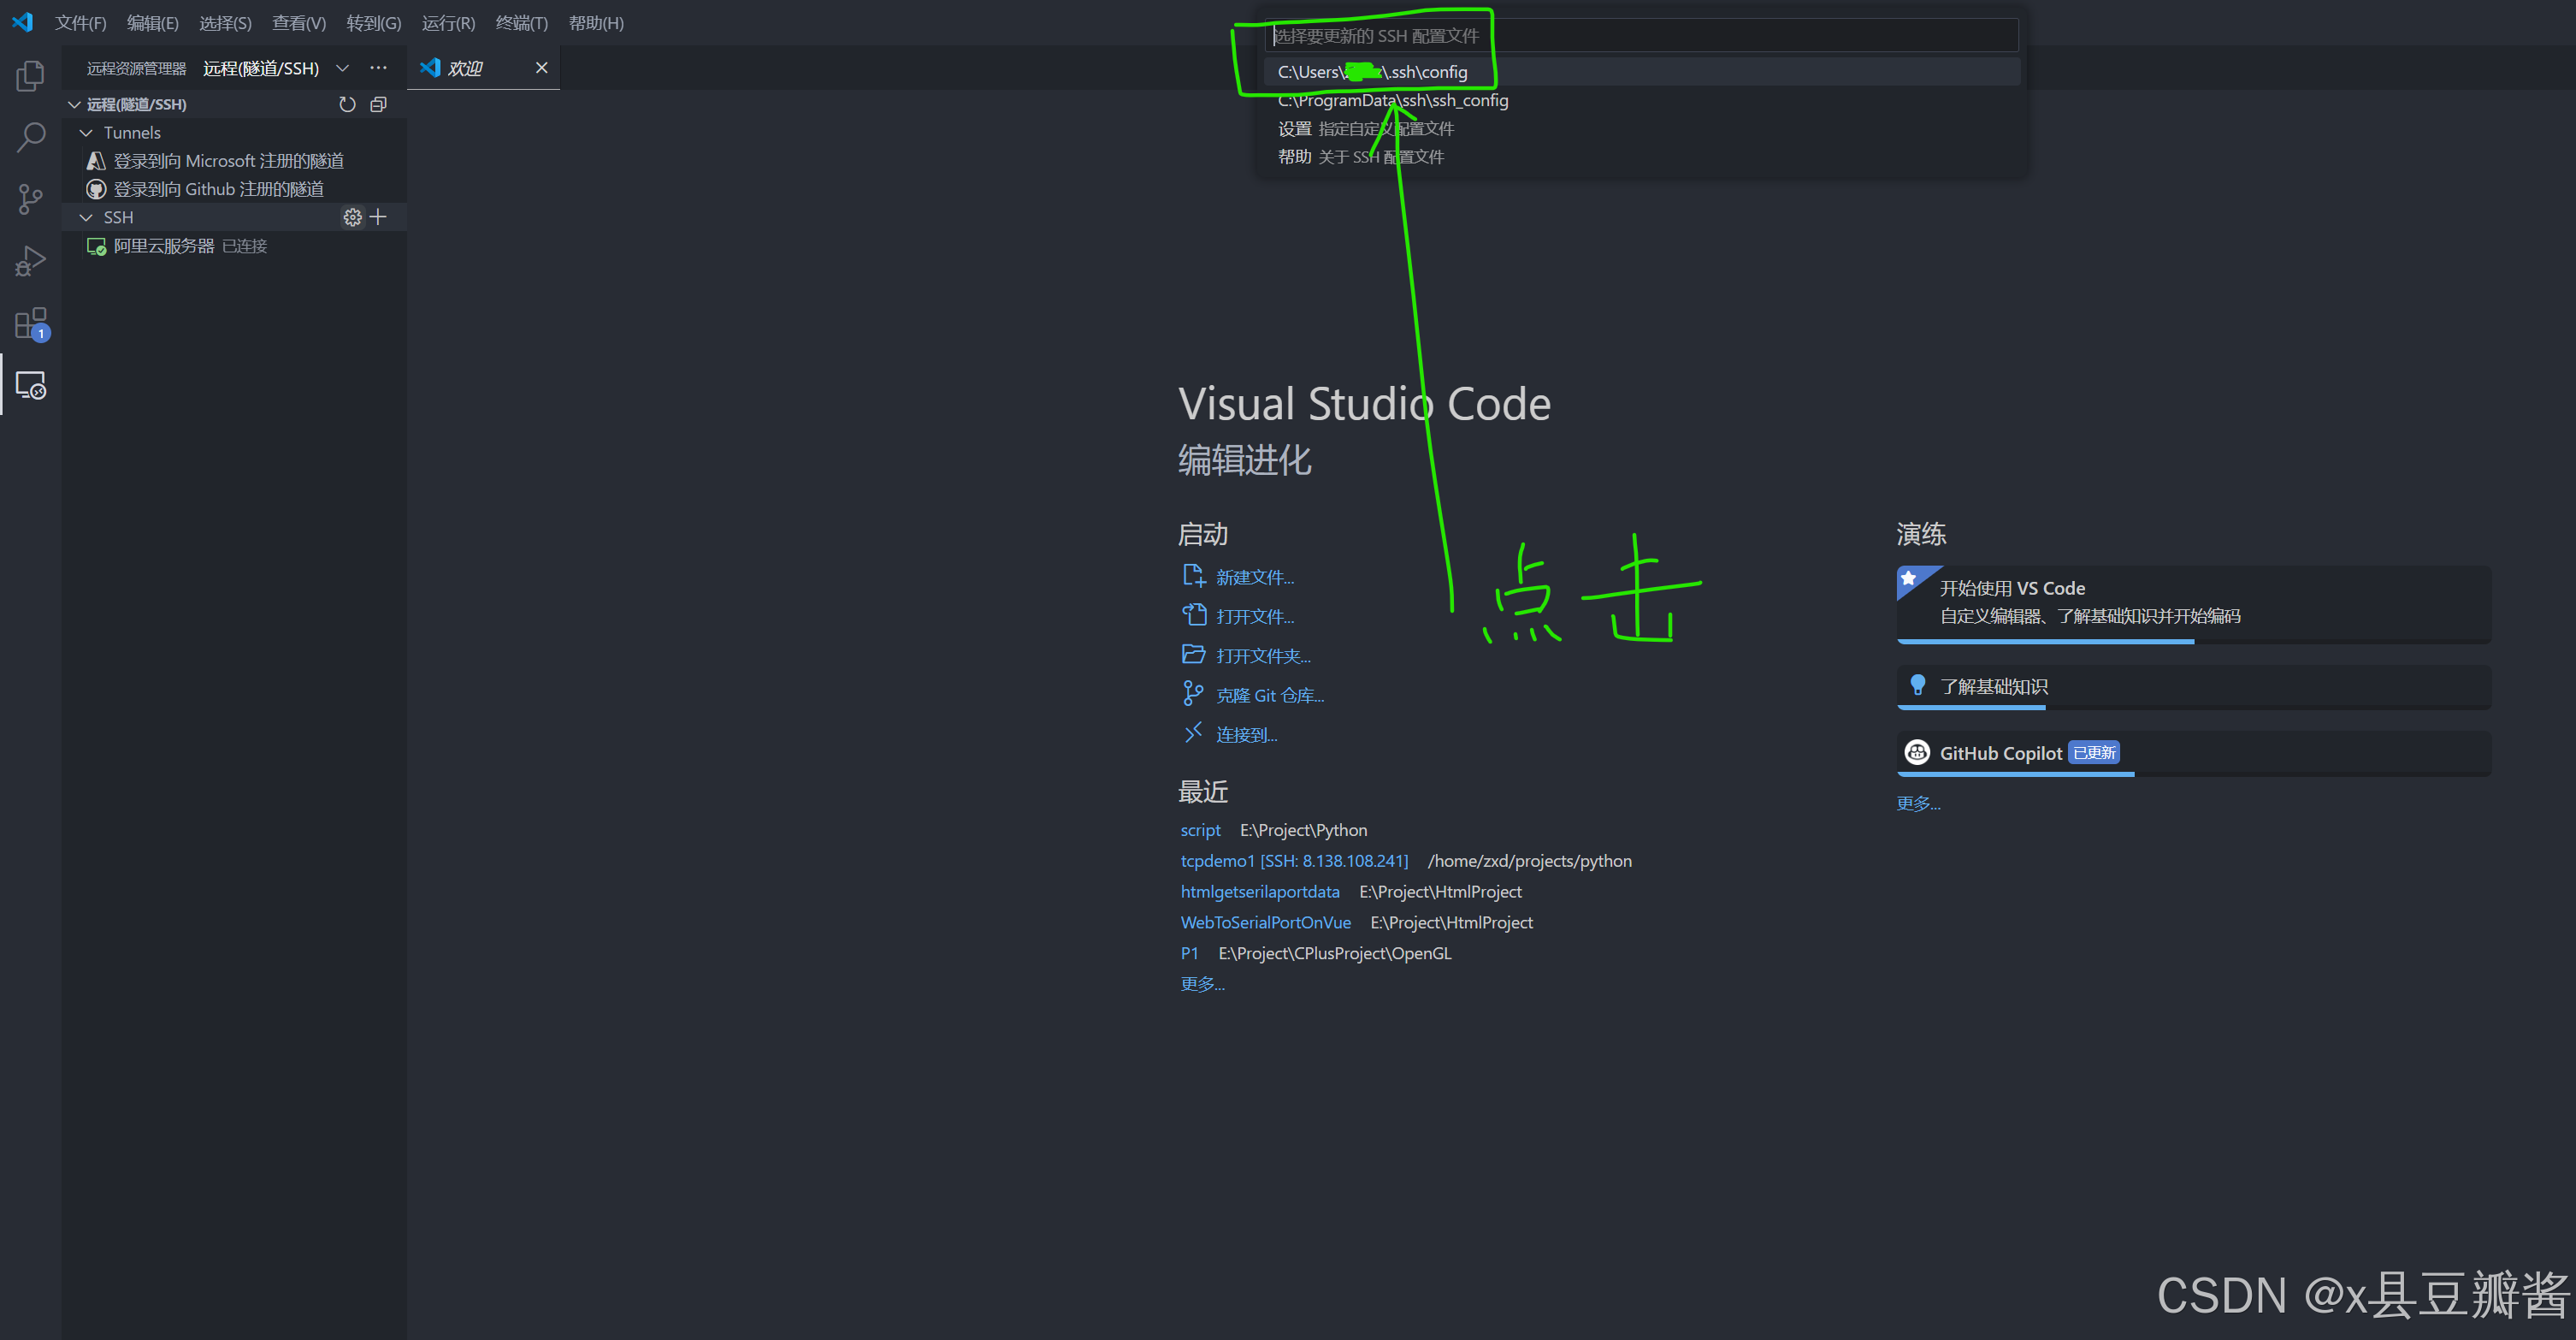The width and height of the screenshot is (2576, 1340).
Task: Open recent tcpdemo1 SSH project
Action: 1294,861
